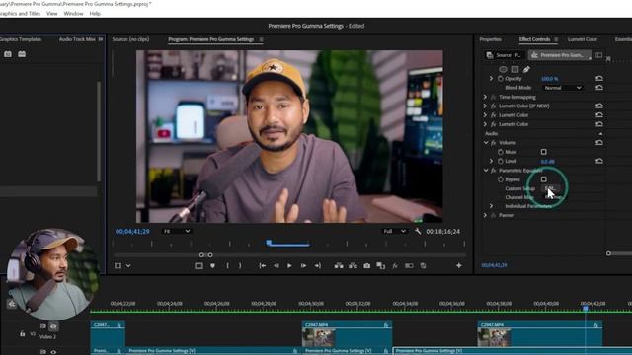Expand Individual Parameters
Viewport: 632px width, 355px height.
491,206
